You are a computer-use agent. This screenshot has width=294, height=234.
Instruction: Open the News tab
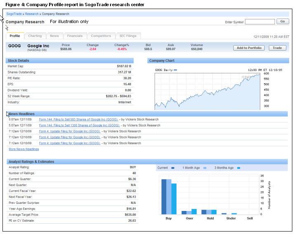54,36
